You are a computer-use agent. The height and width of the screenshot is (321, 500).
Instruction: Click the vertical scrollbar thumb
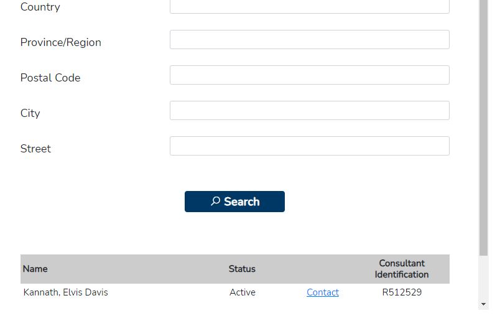tap(484, 124)
